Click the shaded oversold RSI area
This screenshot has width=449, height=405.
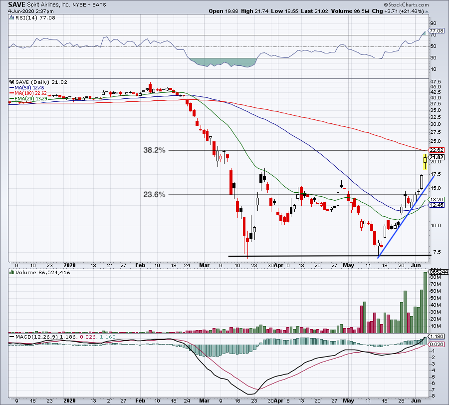pos(220,62)
